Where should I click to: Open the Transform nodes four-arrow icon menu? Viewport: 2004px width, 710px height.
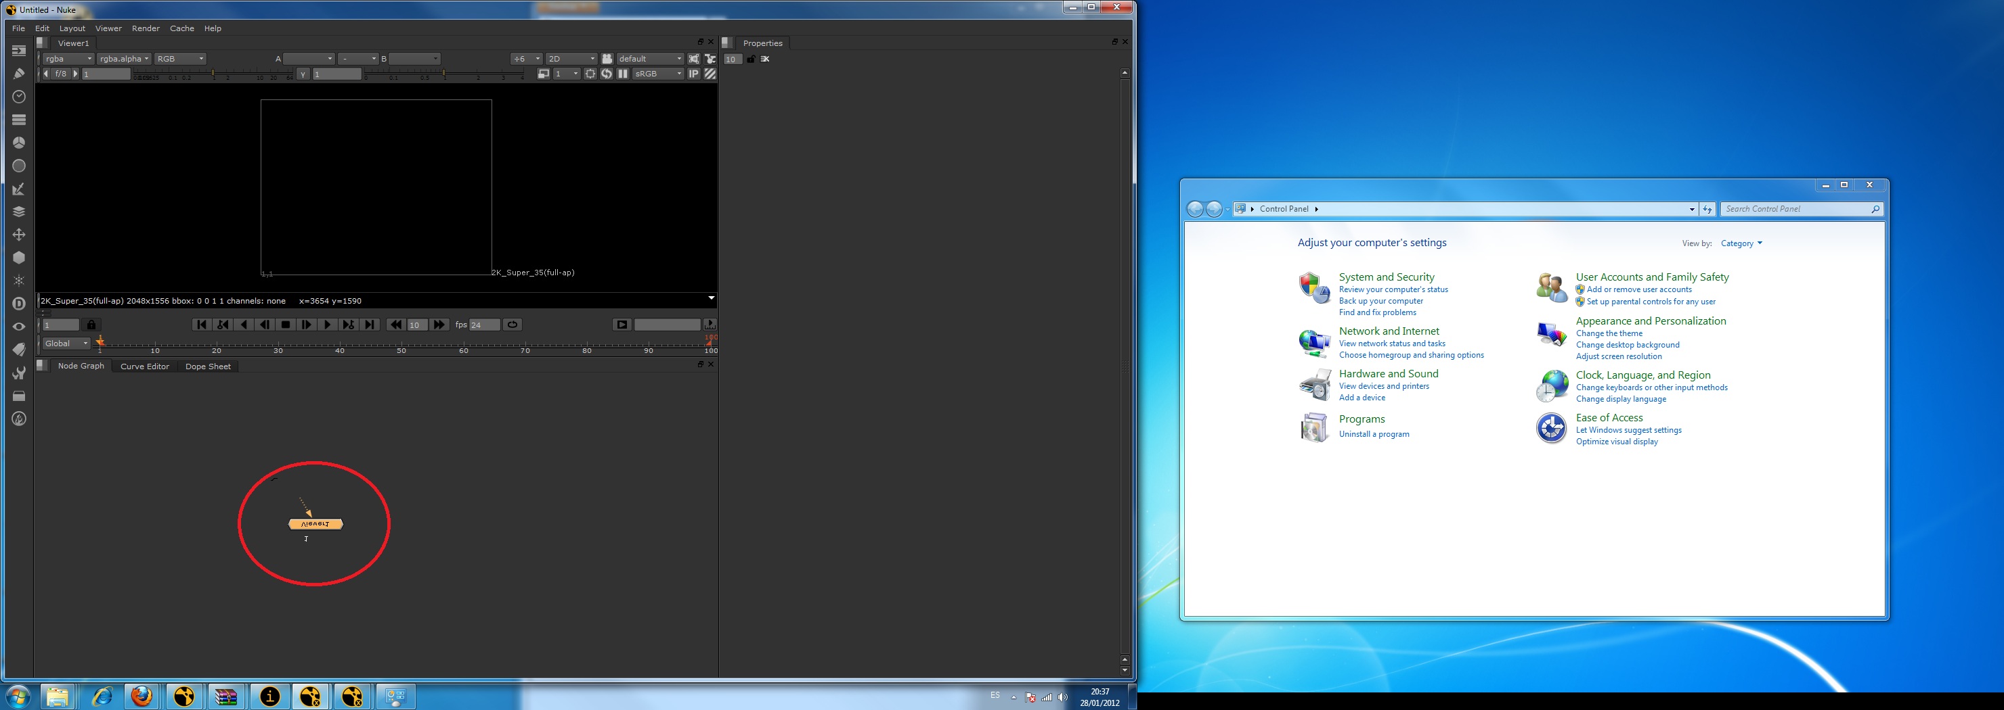19,235
